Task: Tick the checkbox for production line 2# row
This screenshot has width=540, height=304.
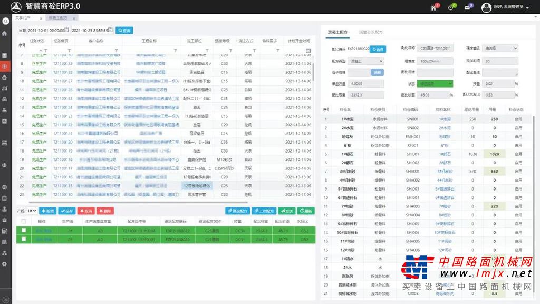Action: click(24, 239)
